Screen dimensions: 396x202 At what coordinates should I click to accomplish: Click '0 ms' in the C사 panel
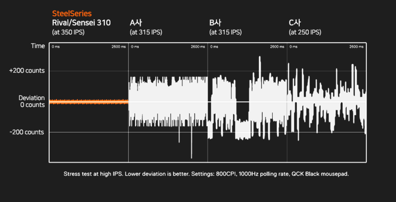[x=294, y=46]
